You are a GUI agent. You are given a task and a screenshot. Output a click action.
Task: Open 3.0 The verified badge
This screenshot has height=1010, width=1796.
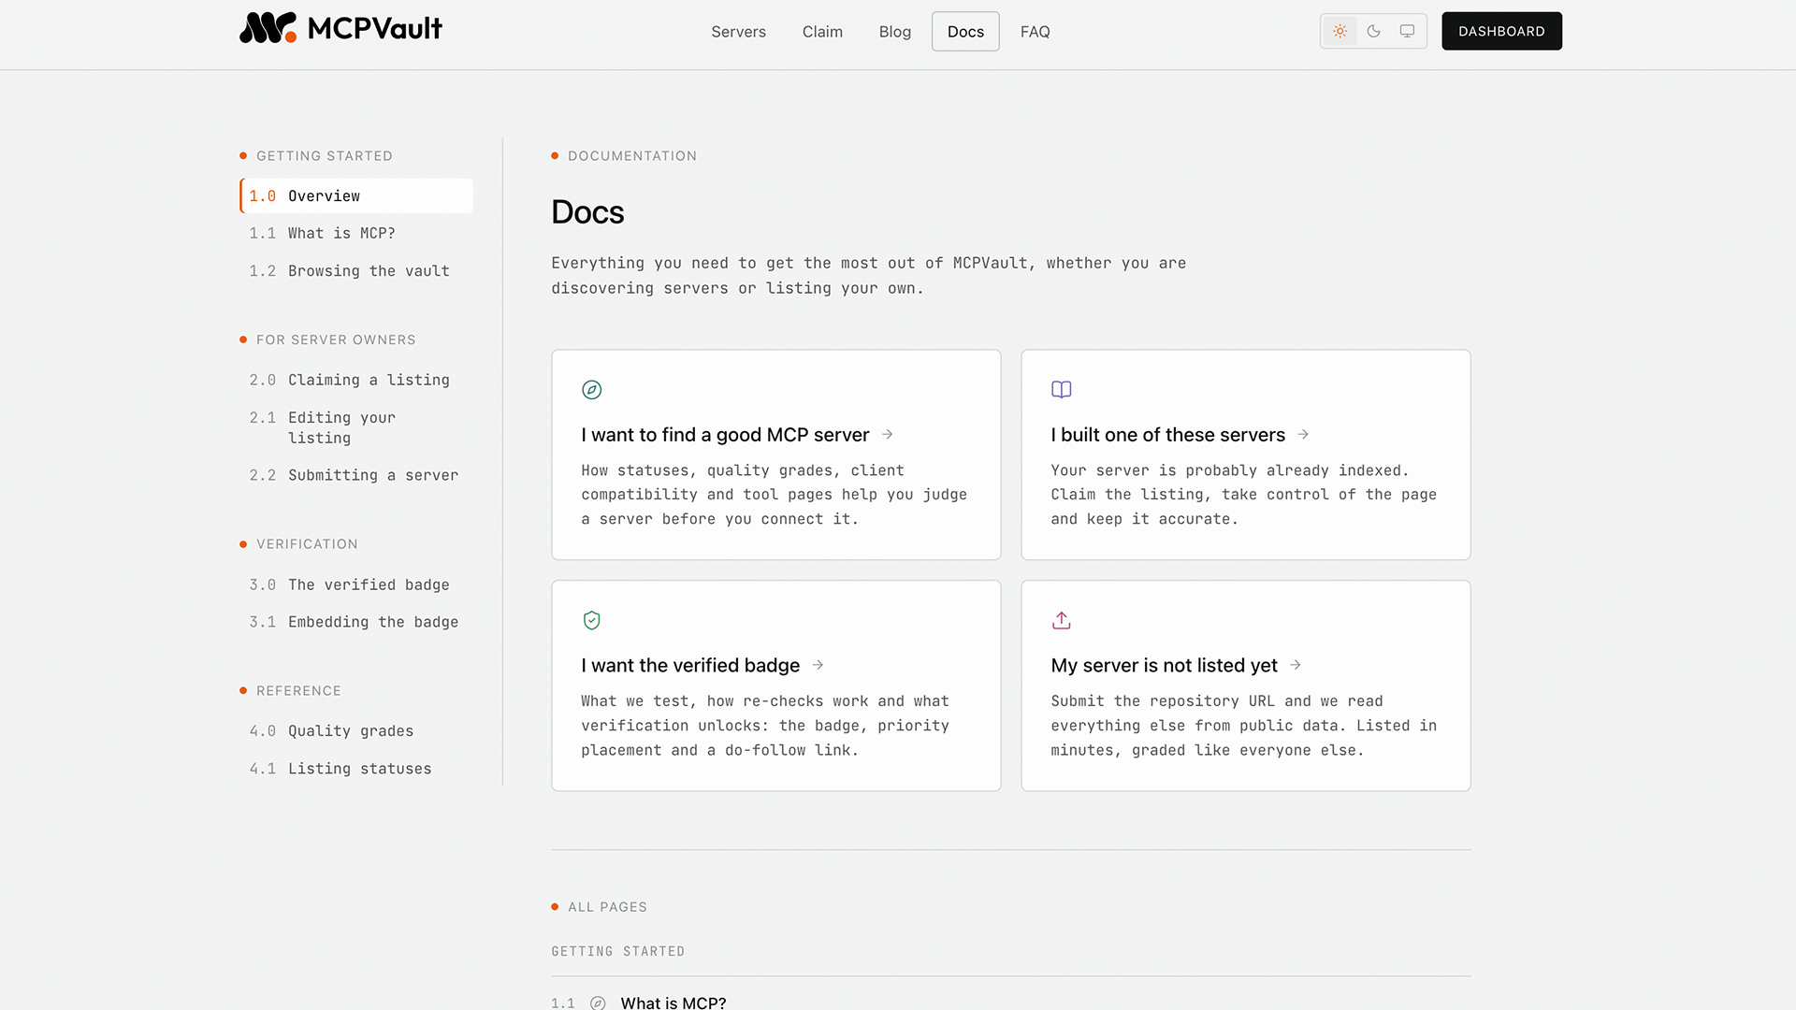(x=356, y=584)
